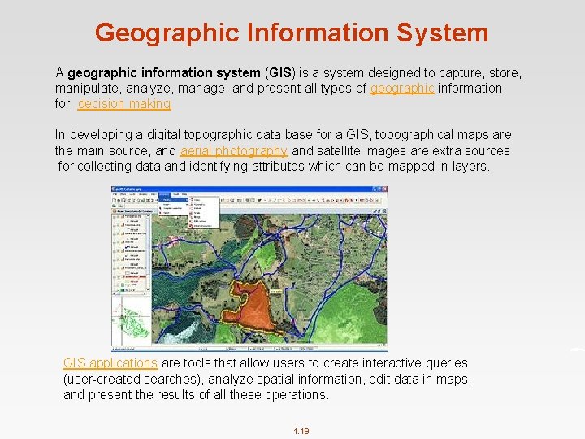The height and width of the screenshot is (439, 585).
Task: Select the orange highlighted polygon on the map
Action: [x=253, y=308]
